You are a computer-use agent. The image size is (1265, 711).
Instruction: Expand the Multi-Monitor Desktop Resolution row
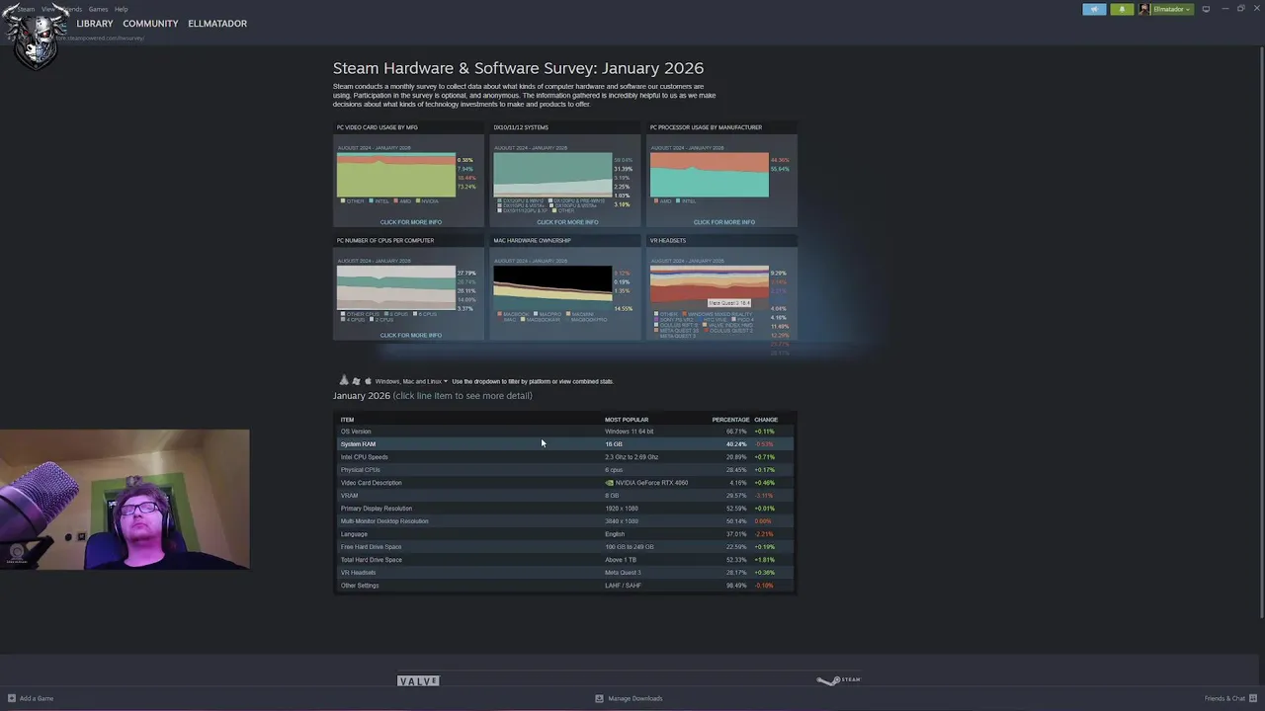(564, 521)
